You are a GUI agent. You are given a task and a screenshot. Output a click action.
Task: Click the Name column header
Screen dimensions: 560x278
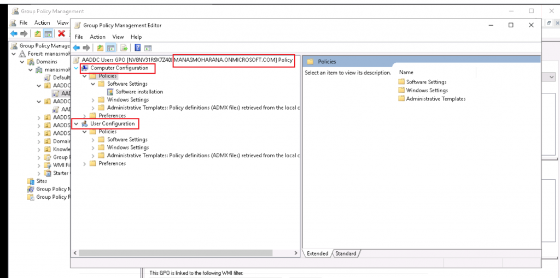click(406, 72)
